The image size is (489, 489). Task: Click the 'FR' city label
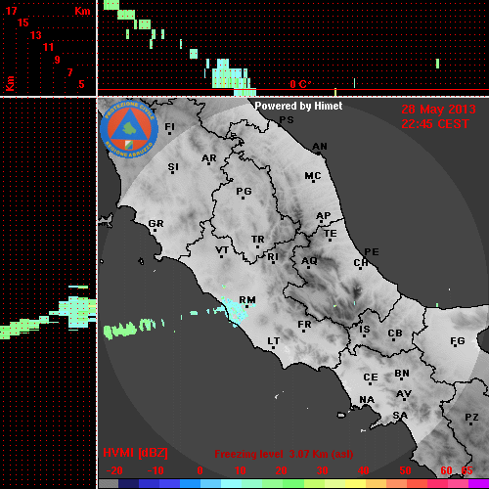pyautogui.click(x=304, y=325)
